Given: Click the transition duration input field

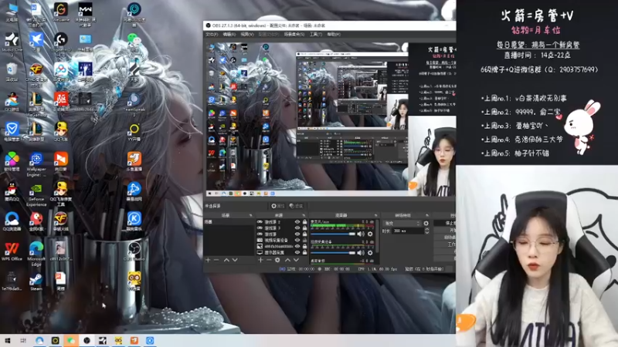Looking at the screenshot, I should (x=409, y=231).
